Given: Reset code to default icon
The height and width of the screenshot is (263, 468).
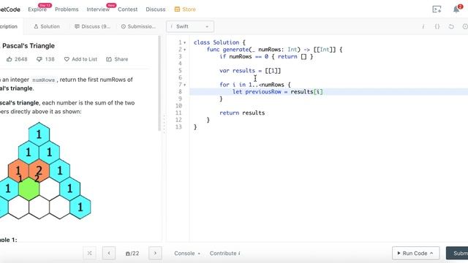Looking at the screenshot, I should coord(451,26).
